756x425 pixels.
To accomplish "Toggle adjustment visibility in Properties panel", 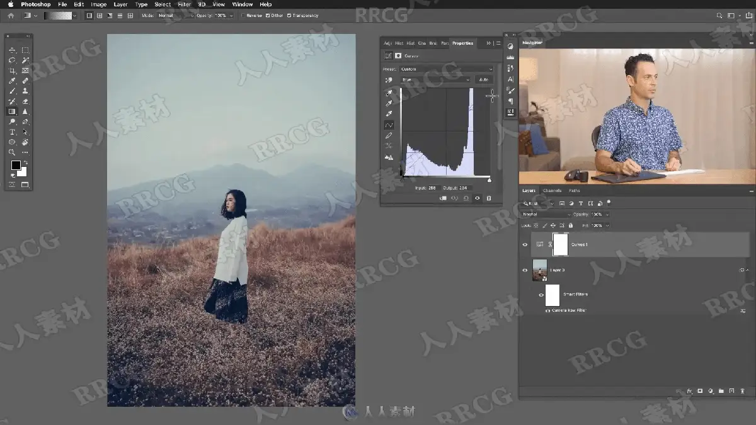I will [478, 198].
